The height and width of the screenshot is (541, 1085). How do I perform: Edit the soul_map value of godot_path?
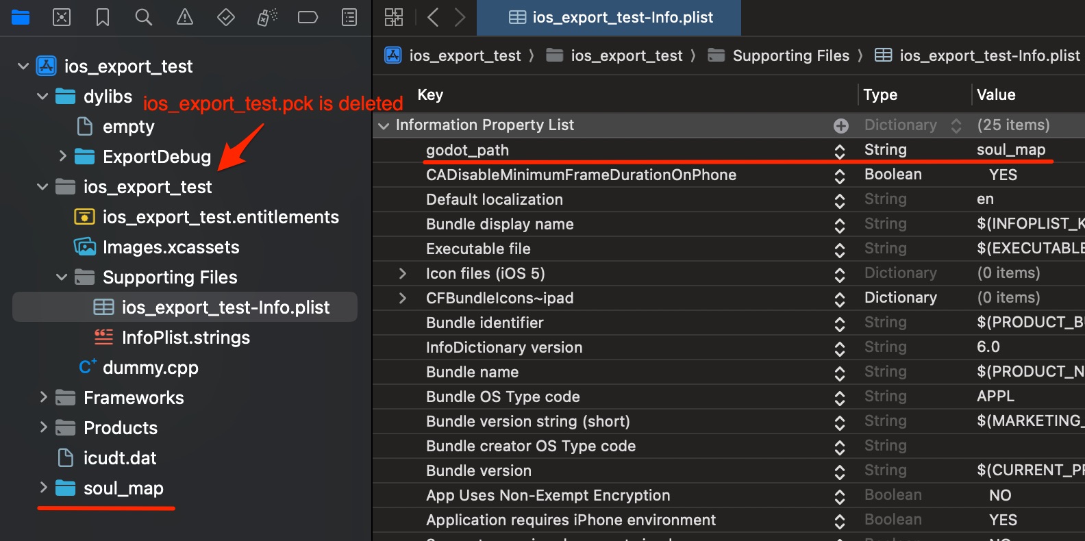1011,150
